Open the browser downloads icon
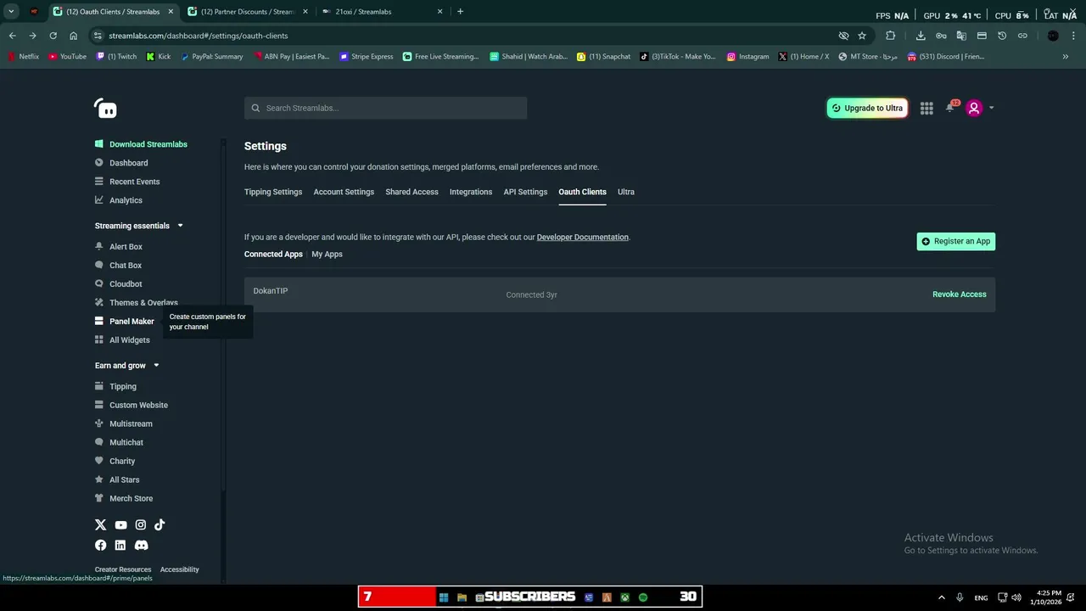1086x611 pixels. (921, 36)
